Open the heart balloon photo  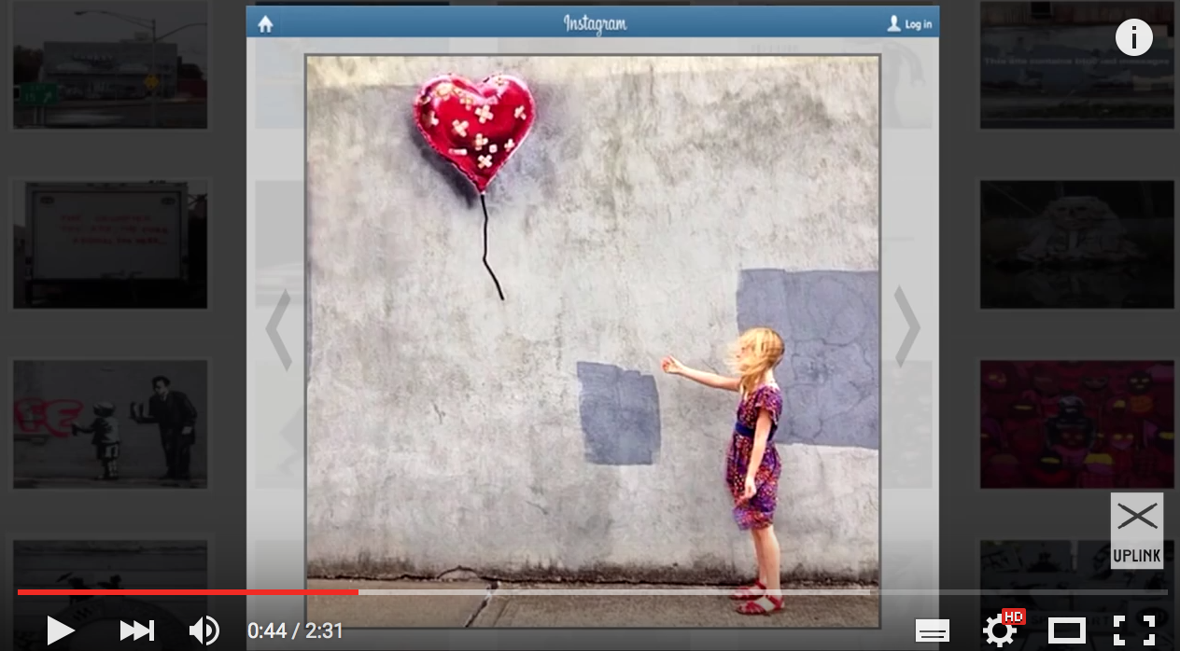593,341
